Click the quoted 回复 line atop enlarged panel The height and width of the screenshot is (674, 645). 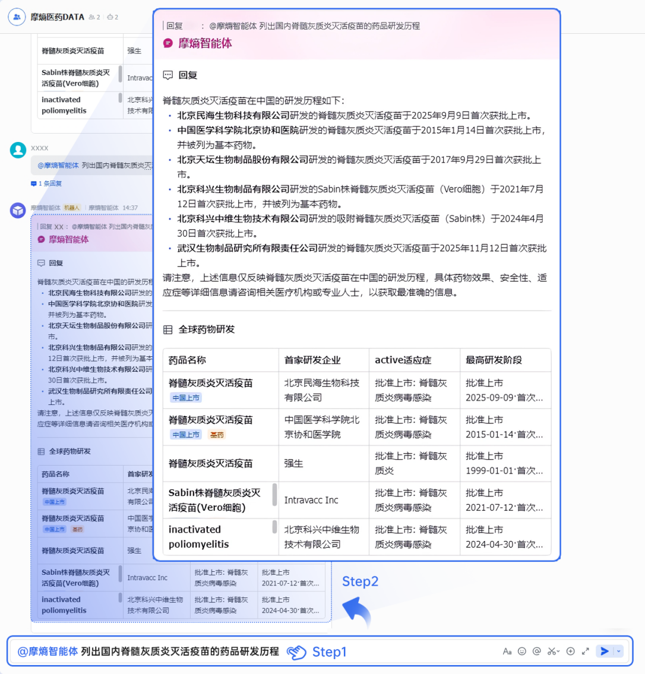pyautogui.click(x=292, y=26)
